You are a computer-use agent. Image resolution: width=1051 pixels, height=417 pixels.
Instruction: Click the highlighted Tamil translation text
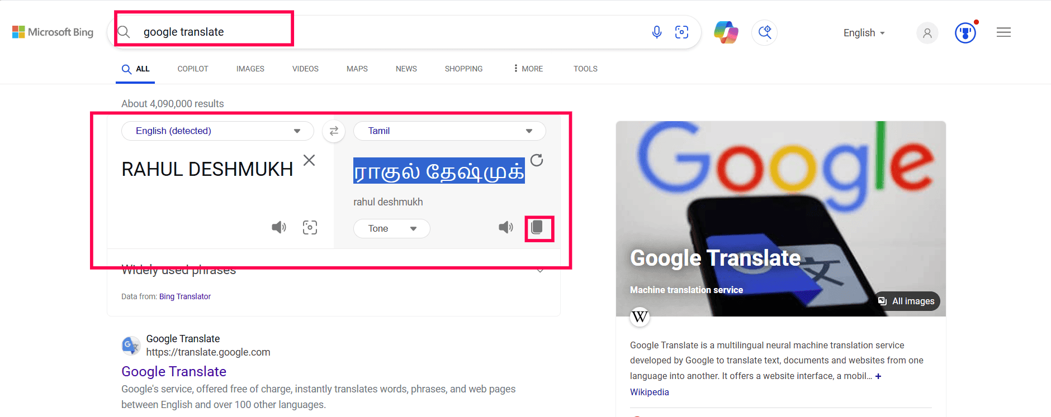[x=439, y=171]
